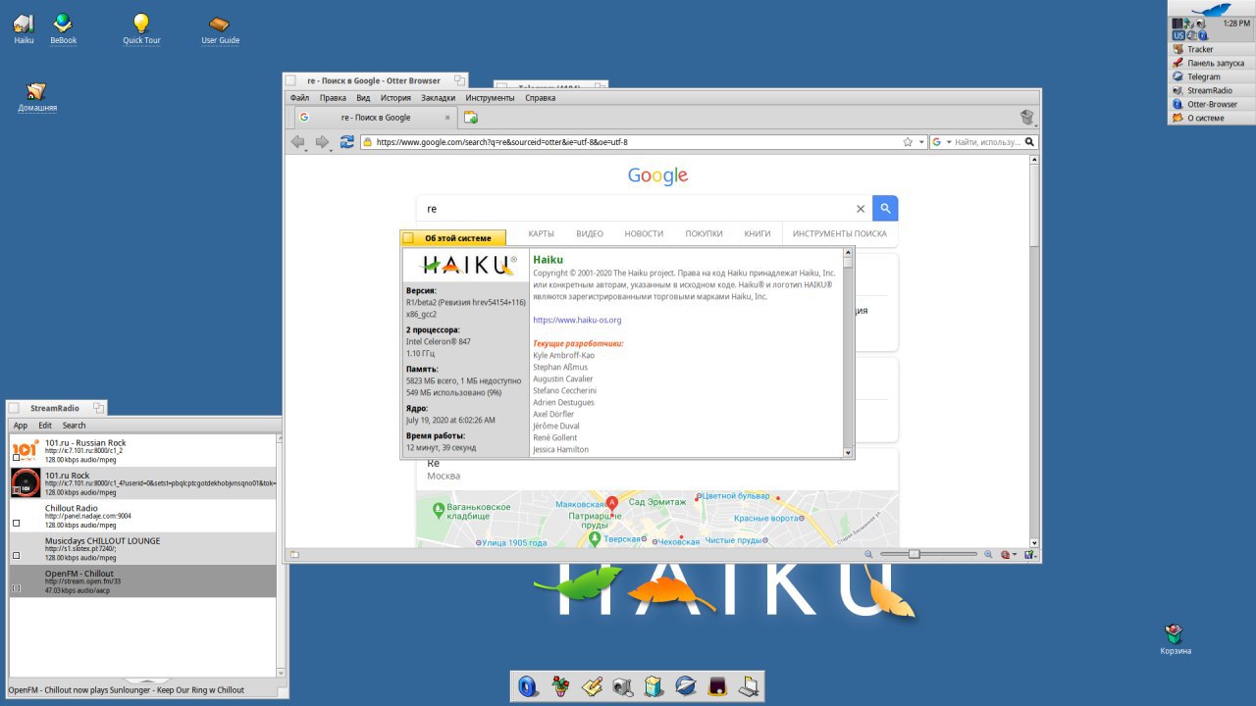Screen dimensions: 1256x706
Task: Open a new tab in Otter Browser
Action: tap(471, 118)
